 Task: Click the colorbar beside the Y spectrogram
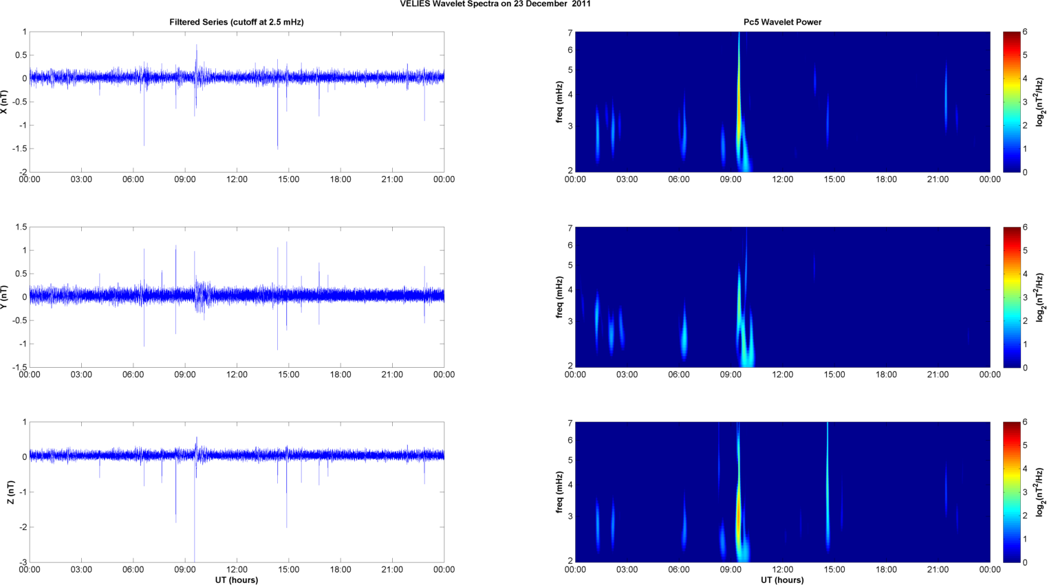point(1011,297)
